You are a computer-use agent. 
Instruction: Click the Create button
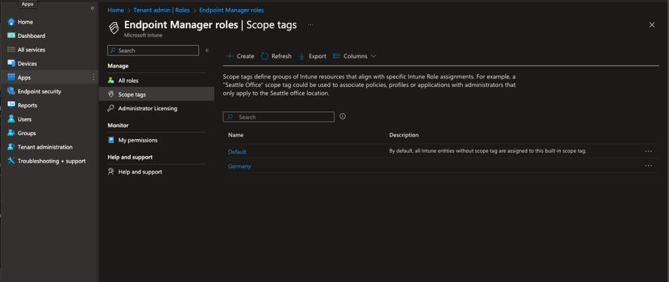point(240,56)
